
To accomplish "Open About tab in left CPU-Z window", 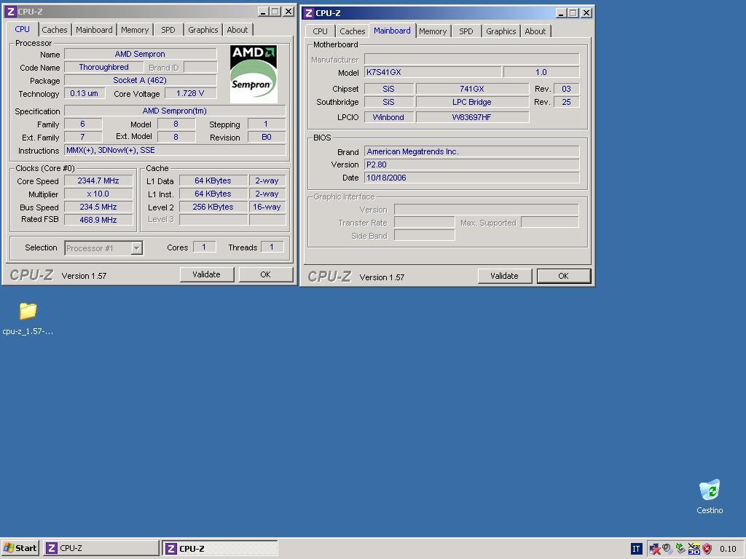I will click(x=237, y=29).
